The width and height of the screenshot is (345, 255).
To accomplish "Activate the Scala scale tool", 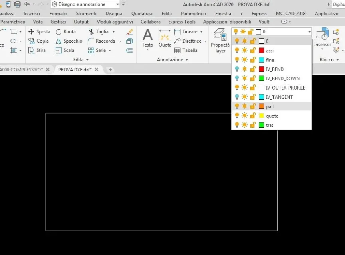I will pos(65,50).
